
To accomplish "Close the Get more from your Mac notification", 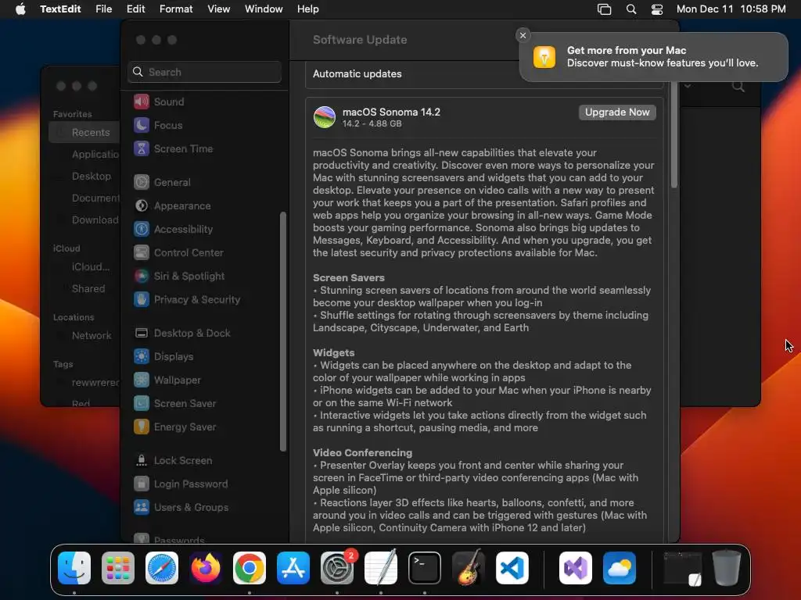I will (x=523, y=35).
